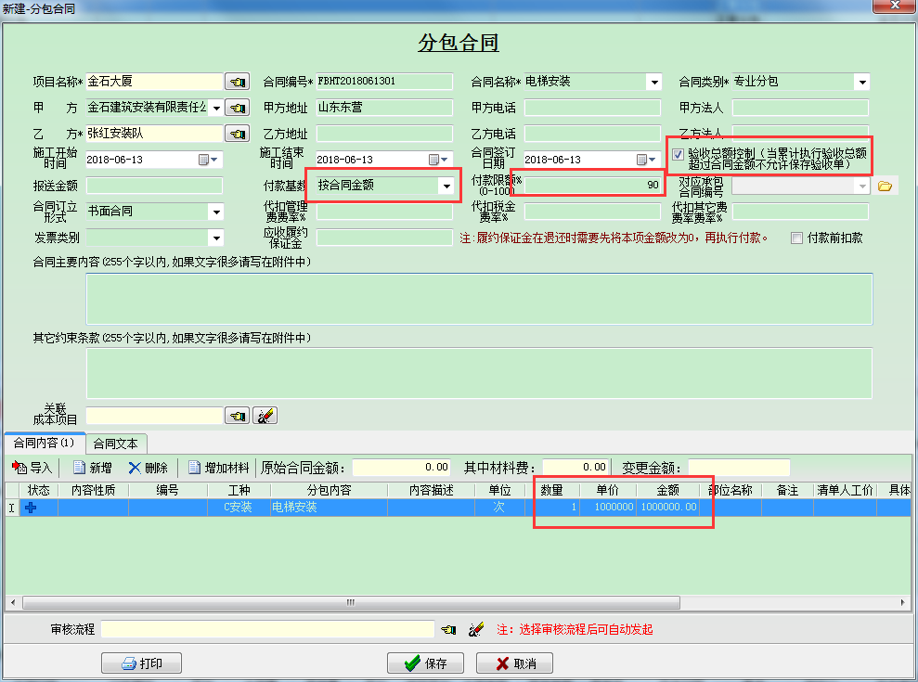Click the 保存 button
The width and height of the screenshot is (918, 682).
(425, 663)
